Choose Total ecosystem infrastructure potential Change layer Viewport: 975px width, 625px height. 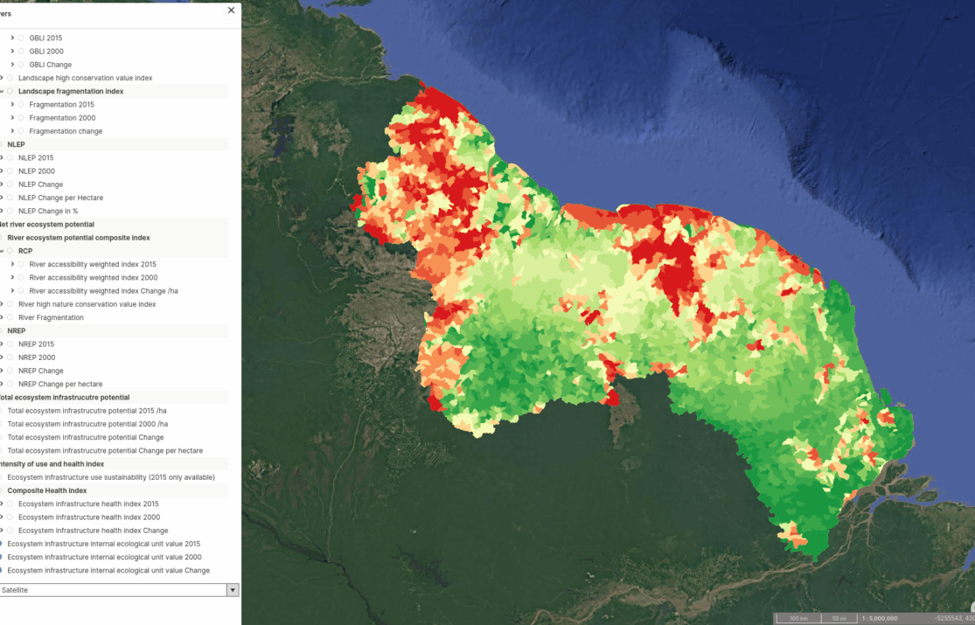pyautogui.click(x=85, y=437)
